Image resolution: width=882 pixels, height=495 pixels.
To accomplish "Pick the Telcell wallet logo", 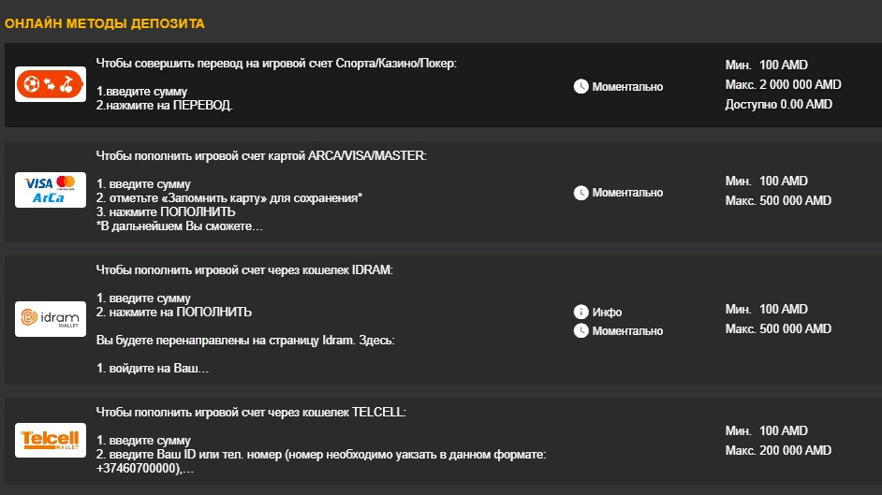I will 51,440.
